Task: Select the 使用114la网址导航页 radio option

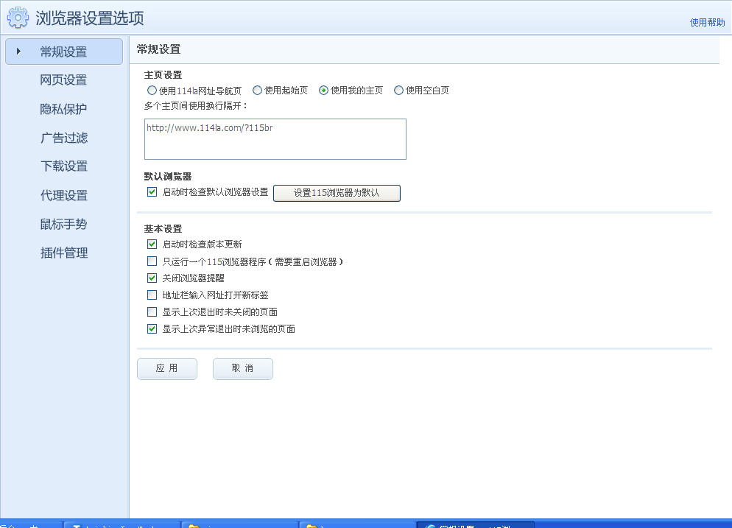Action: point(152,91)
